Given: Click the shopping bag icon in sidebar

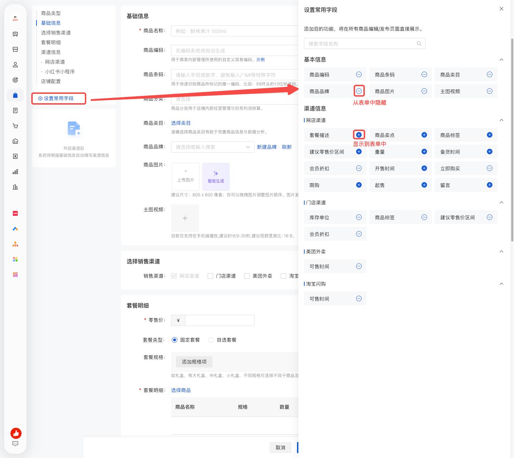Looking at the screenshot, I should click(15, 95).
